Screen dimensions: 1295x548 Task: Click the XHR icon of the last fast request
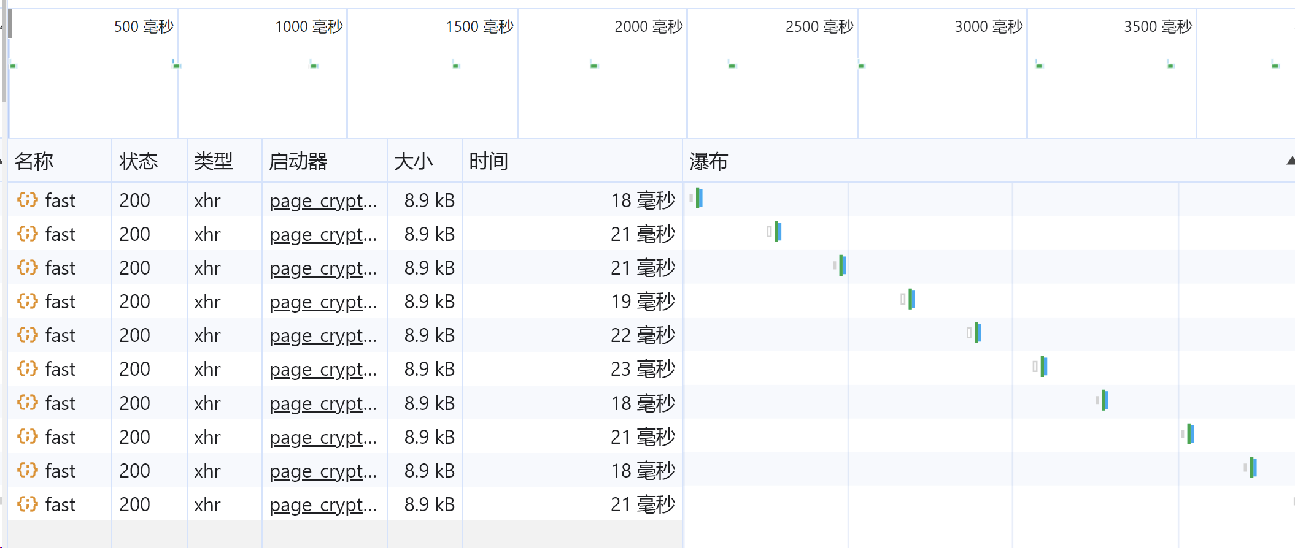pos(27,504)
